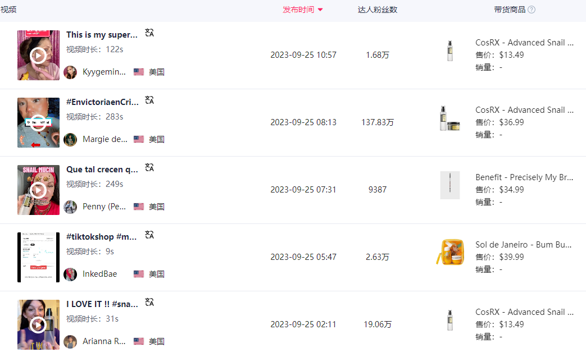Image resolution: width=586 pixels, height=357 pixels.
Task: Open the Benefit Precisely My Br... product link
Action: point(524,177)
